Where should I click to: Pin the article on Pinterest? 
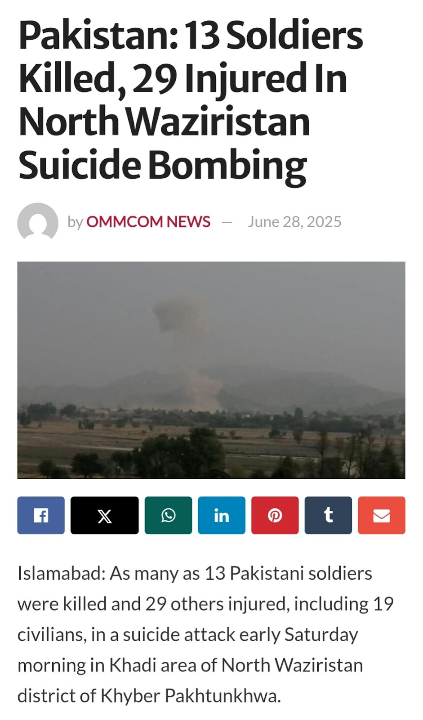click(x=275, y=515)
